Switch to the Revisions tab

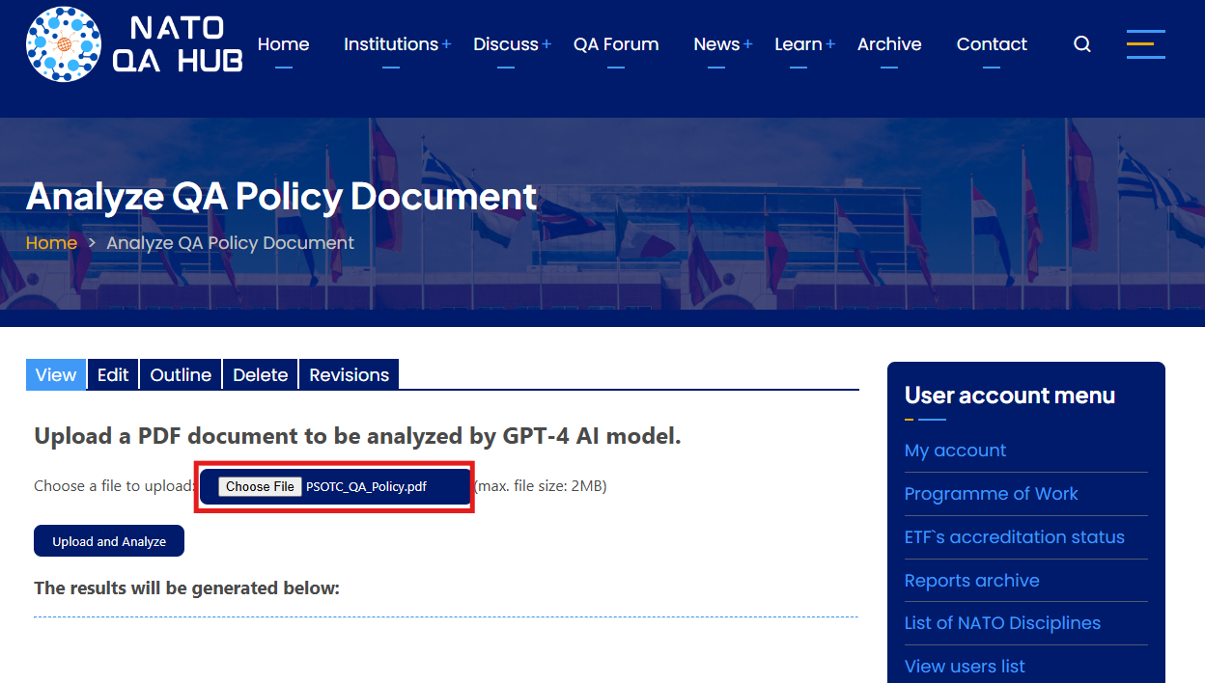[349, 374]
